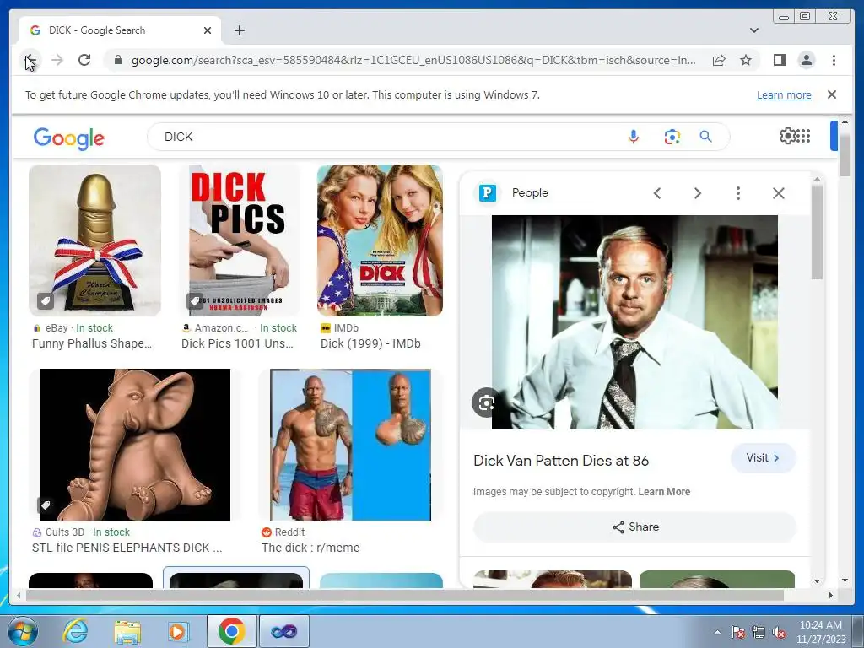Click the Chrome taskbar button
864x648 pixels.
(231, 631)
